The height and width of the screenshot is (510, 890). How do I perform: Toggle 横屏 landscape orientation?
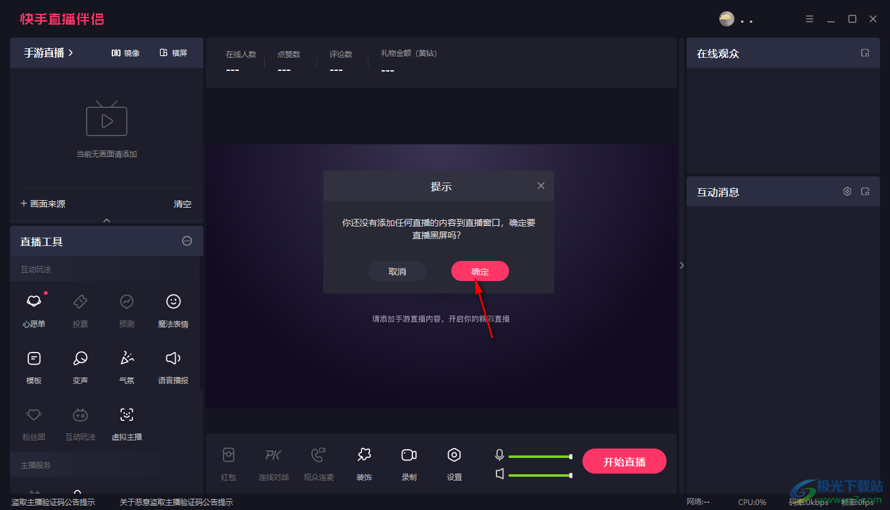point(173,53)
